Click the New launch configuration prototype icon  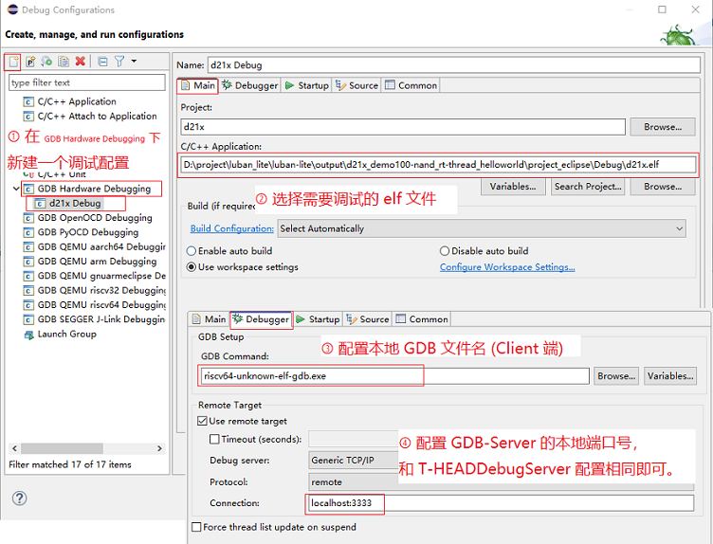(30, 62)
